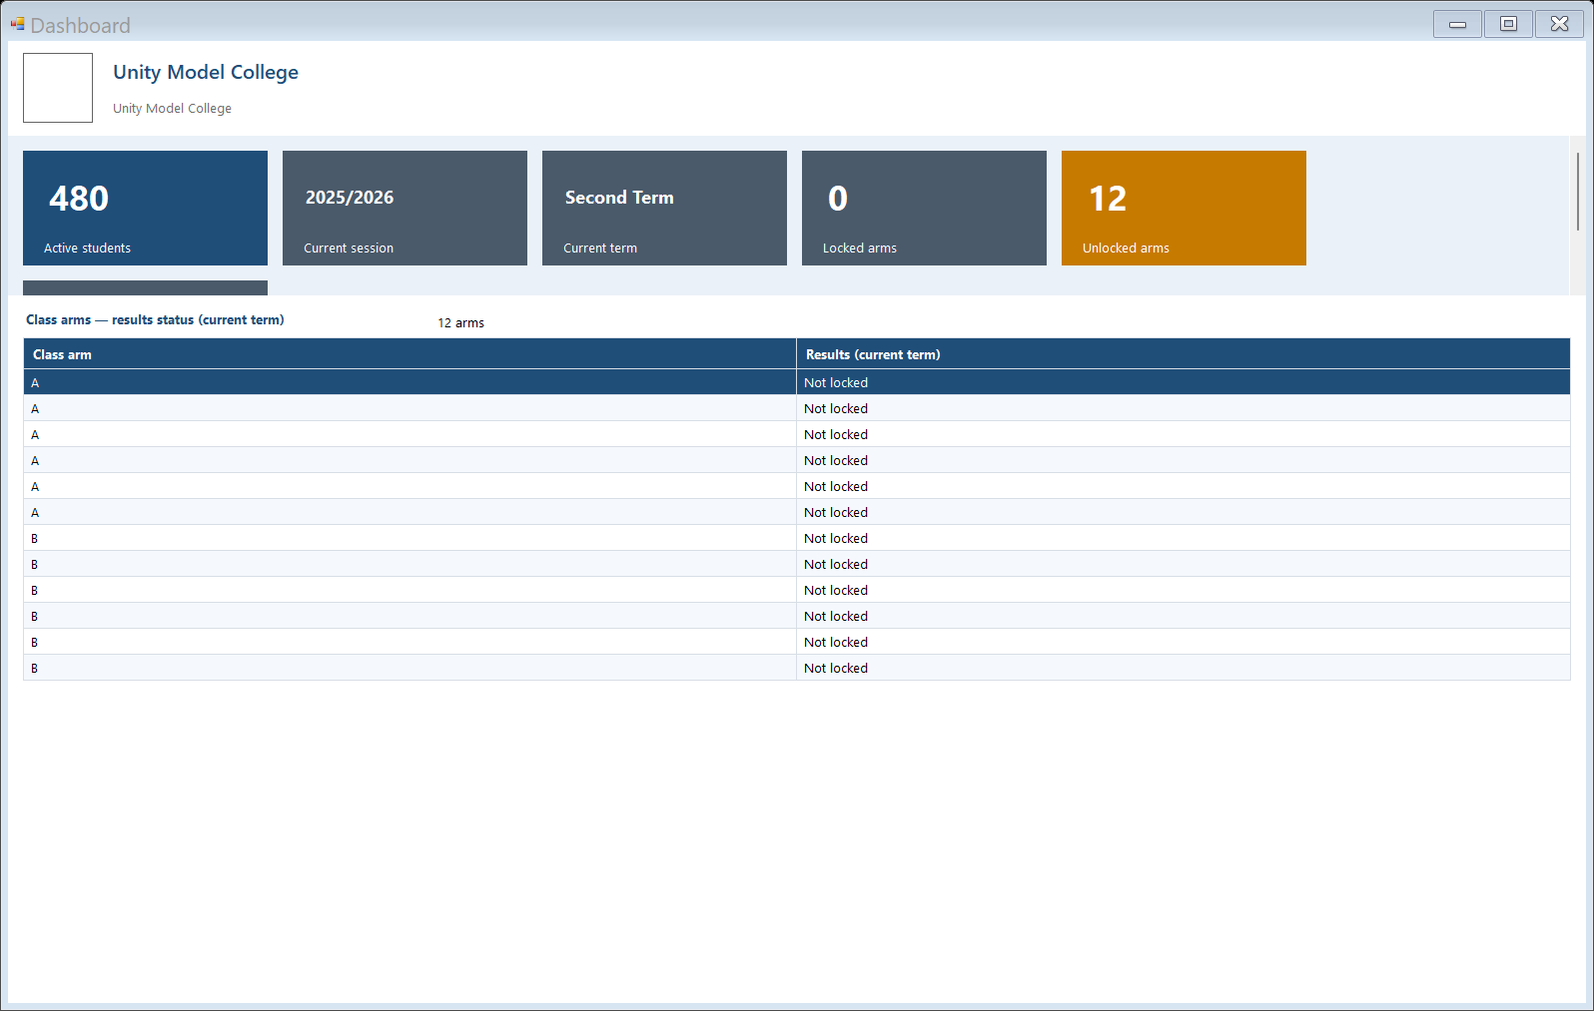This screenshot has width=1594, height=1011.
Task: Click class arm cell of highlighted row
Action: tap(409, 382)
